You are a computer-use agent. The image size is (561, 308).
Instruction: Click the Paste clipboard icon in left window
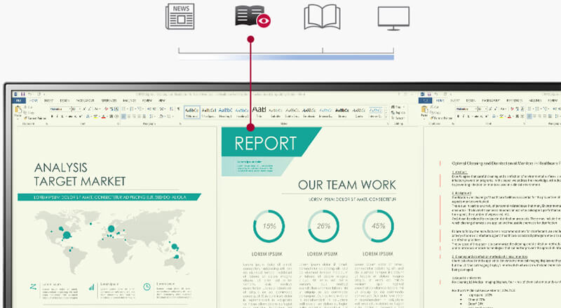(x=19, y=111)
